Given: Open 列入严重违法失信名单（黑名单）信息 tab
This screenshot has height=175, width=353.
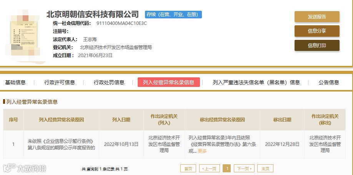Looking at the screenshot, I should point(256,82).
